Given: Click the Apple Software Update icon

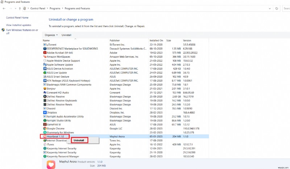Looking at the screenshot, I should [x=45, y=65].
